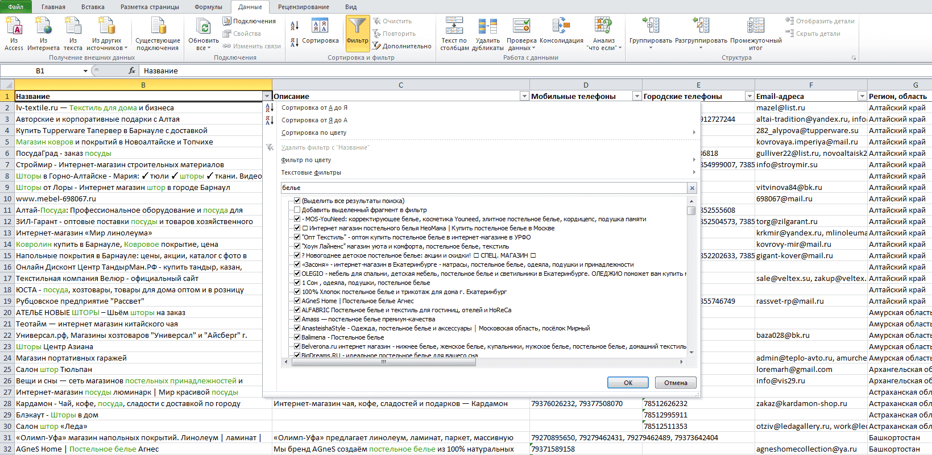This screenshot has height=455, width=932.
Task: Click ribbon sort Z to A icon
Action: click(295, 42)
